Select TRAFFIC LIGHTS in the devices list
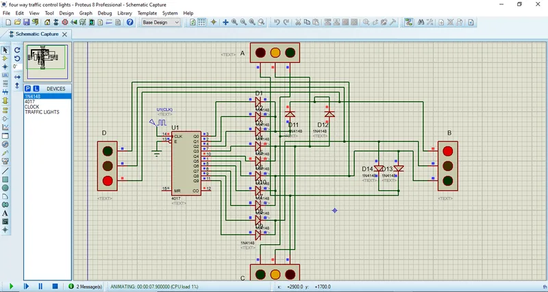This screenshot has width=548, height=292. pos(47,112)
